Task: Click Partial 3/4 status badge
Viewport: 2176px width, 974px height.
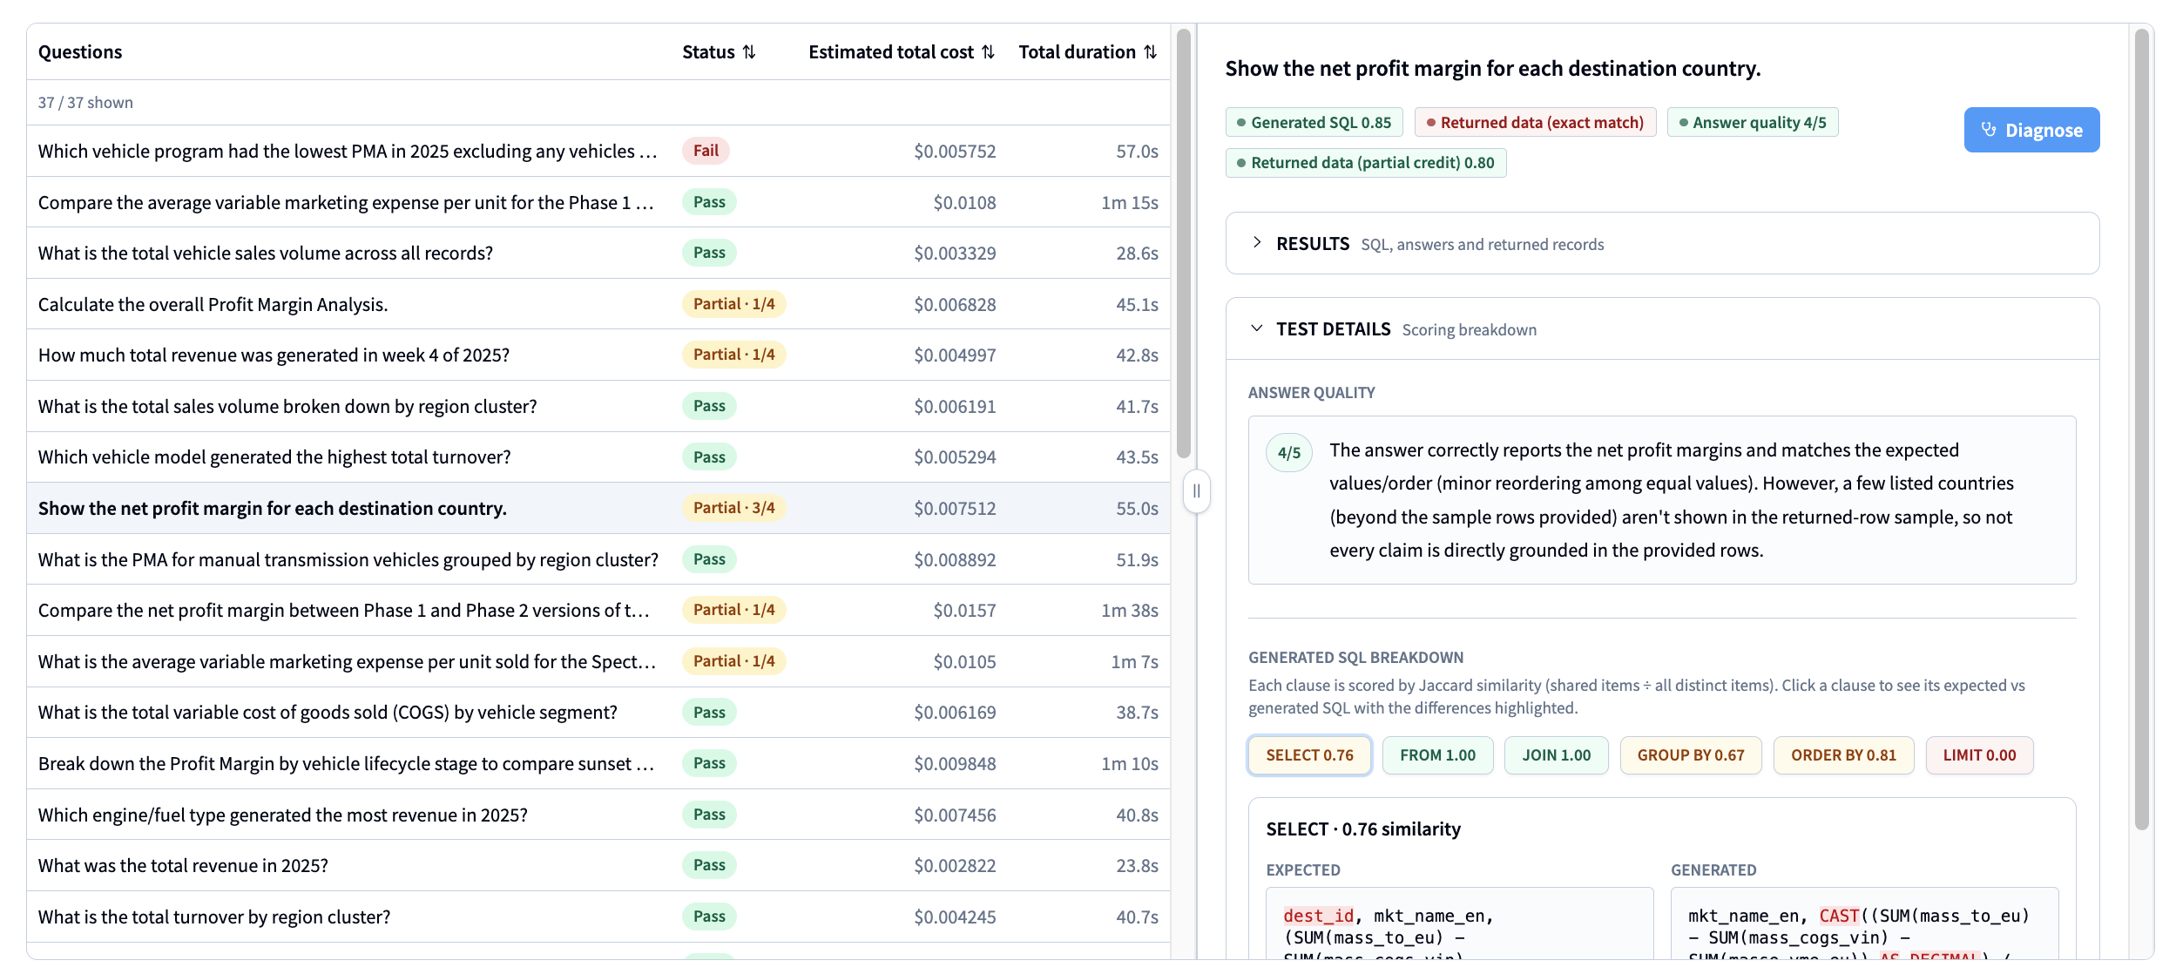Action: point(733,508)
